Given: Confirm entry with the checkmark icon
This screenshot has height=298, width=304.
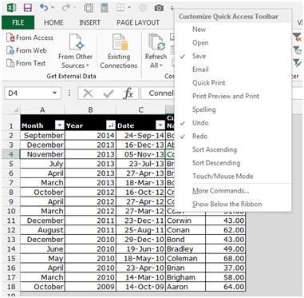Looking at the screenshot, I should coord(109,93).
